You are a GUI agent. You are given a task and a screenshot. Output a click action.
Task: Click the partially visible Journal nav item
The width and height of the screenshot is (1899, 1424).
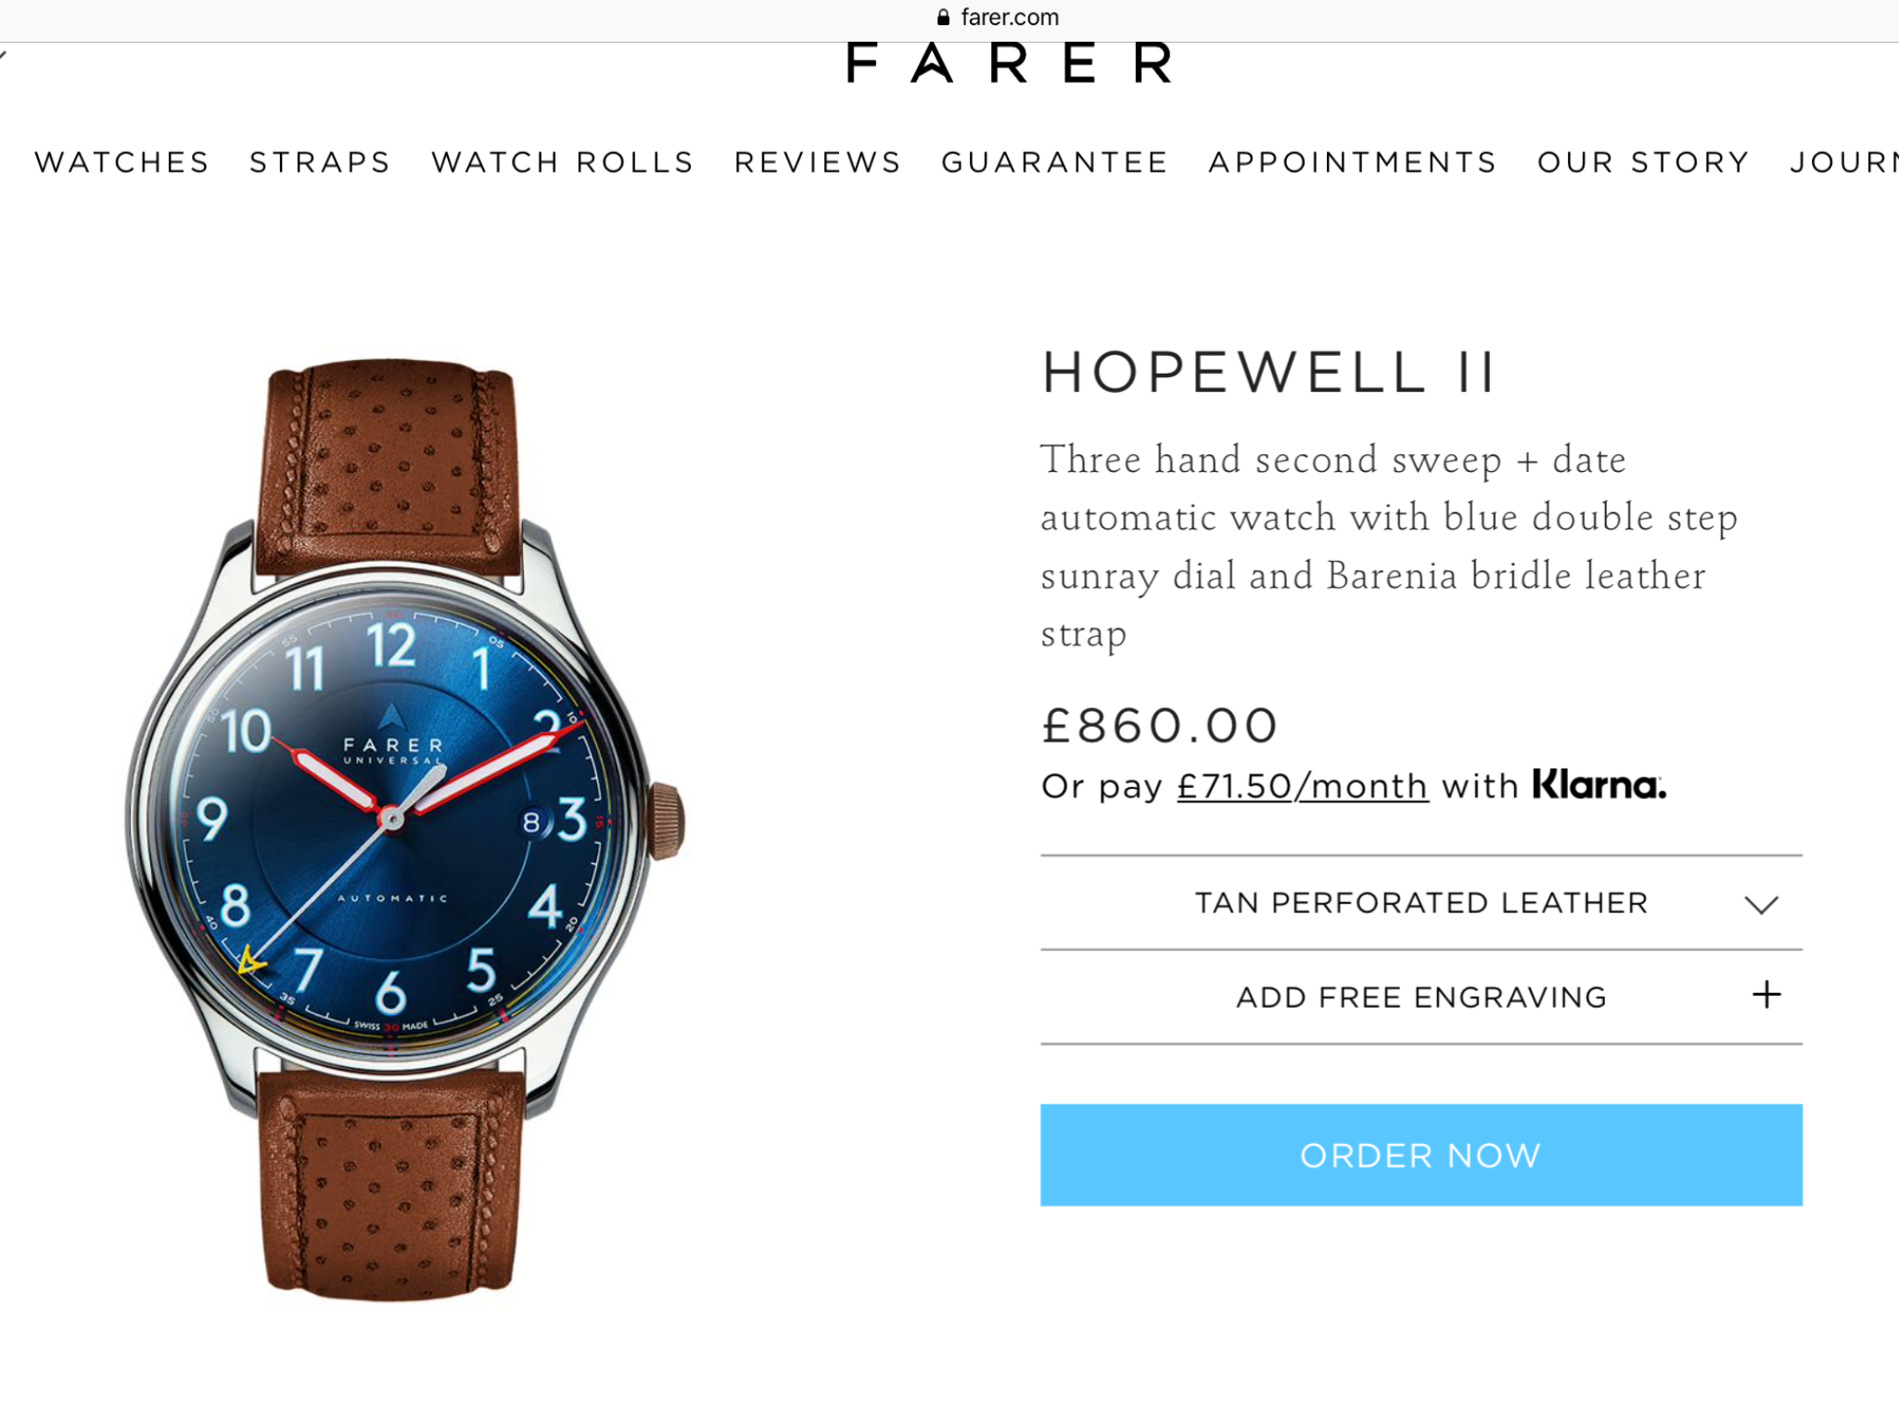(1844, 162)
